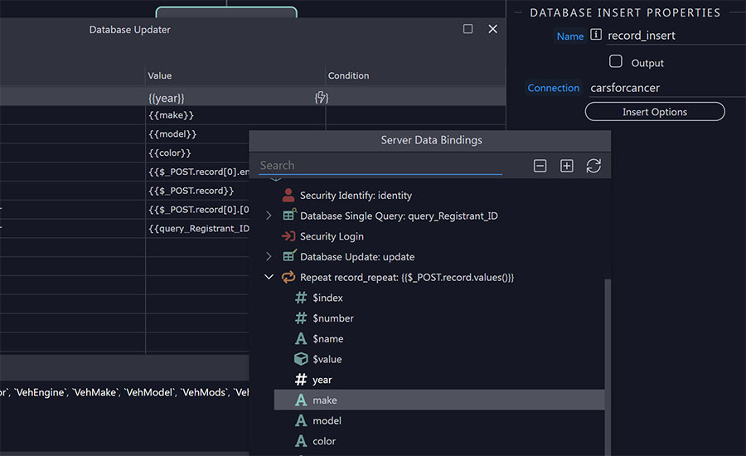746x456 pixels.
Task: Click the {{$_POST.record}} value cell
Action: click(x=197, y=191)
